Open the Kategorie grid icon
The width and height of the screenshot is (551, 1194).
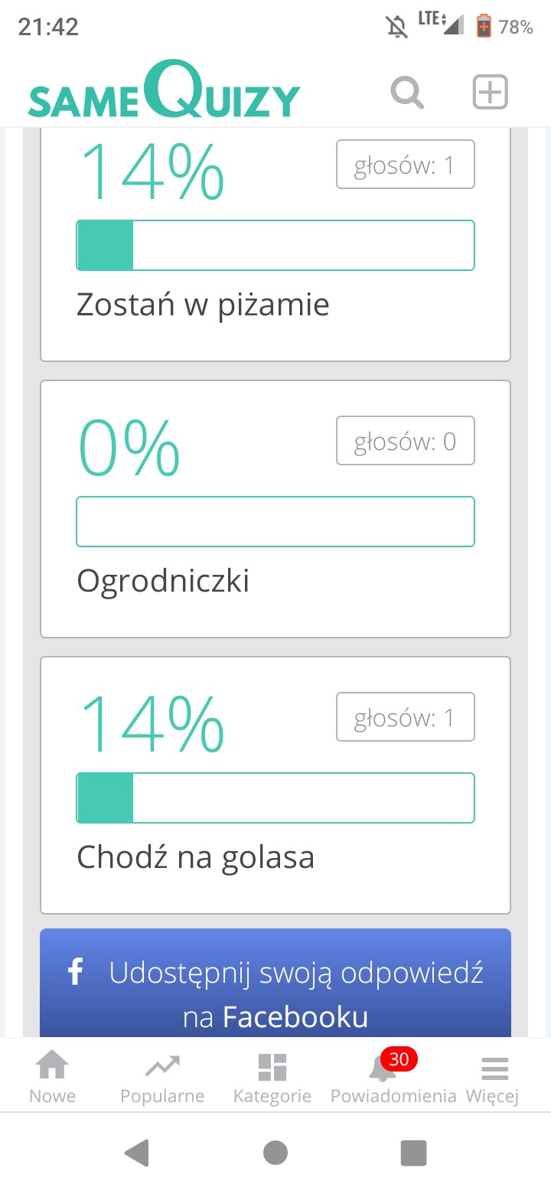pos(272,1076)
